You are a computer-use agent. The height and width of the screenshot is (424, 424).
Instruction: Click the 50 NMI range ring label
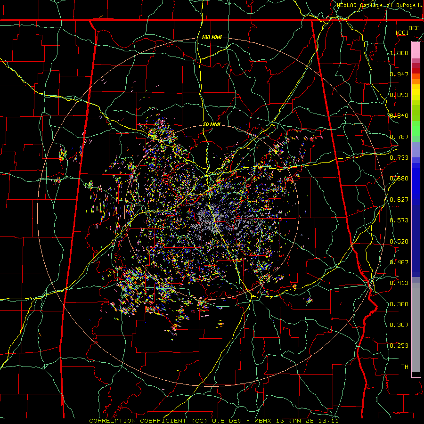click(x=212, y=125)
